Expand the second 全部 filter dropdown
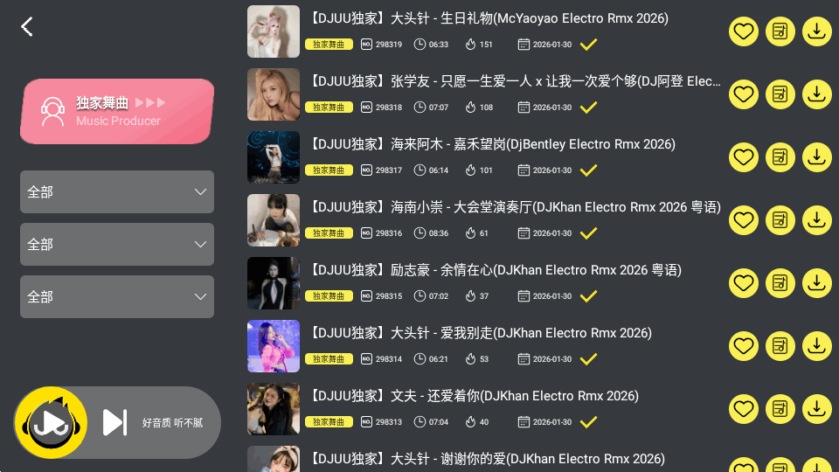The height and width of the screenshot is (472, 839). (x=117, y=245)
